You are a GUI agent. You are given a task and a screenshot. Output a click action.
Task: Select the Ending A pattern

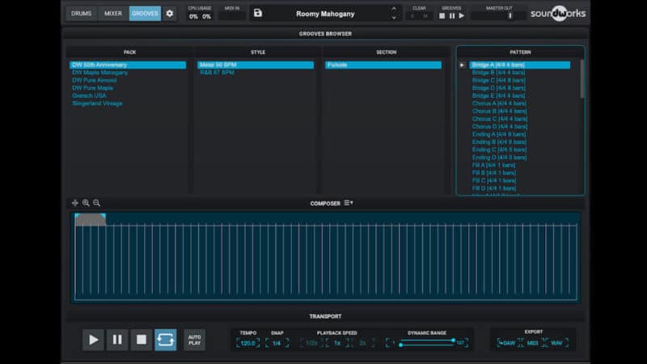(520, 134)
